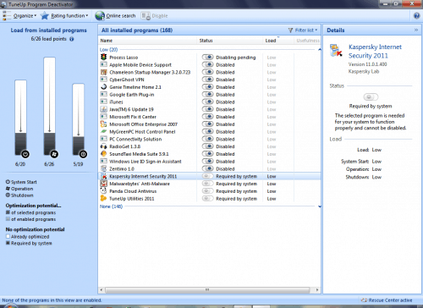423x308 pixels.
Task: Click the load points info icon
Action: pos(72,39)
